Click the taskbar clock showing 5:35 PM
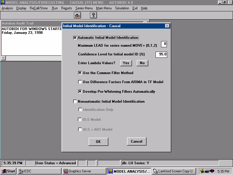The height and width of the screenshot is (175, 233). coord(223,171)
